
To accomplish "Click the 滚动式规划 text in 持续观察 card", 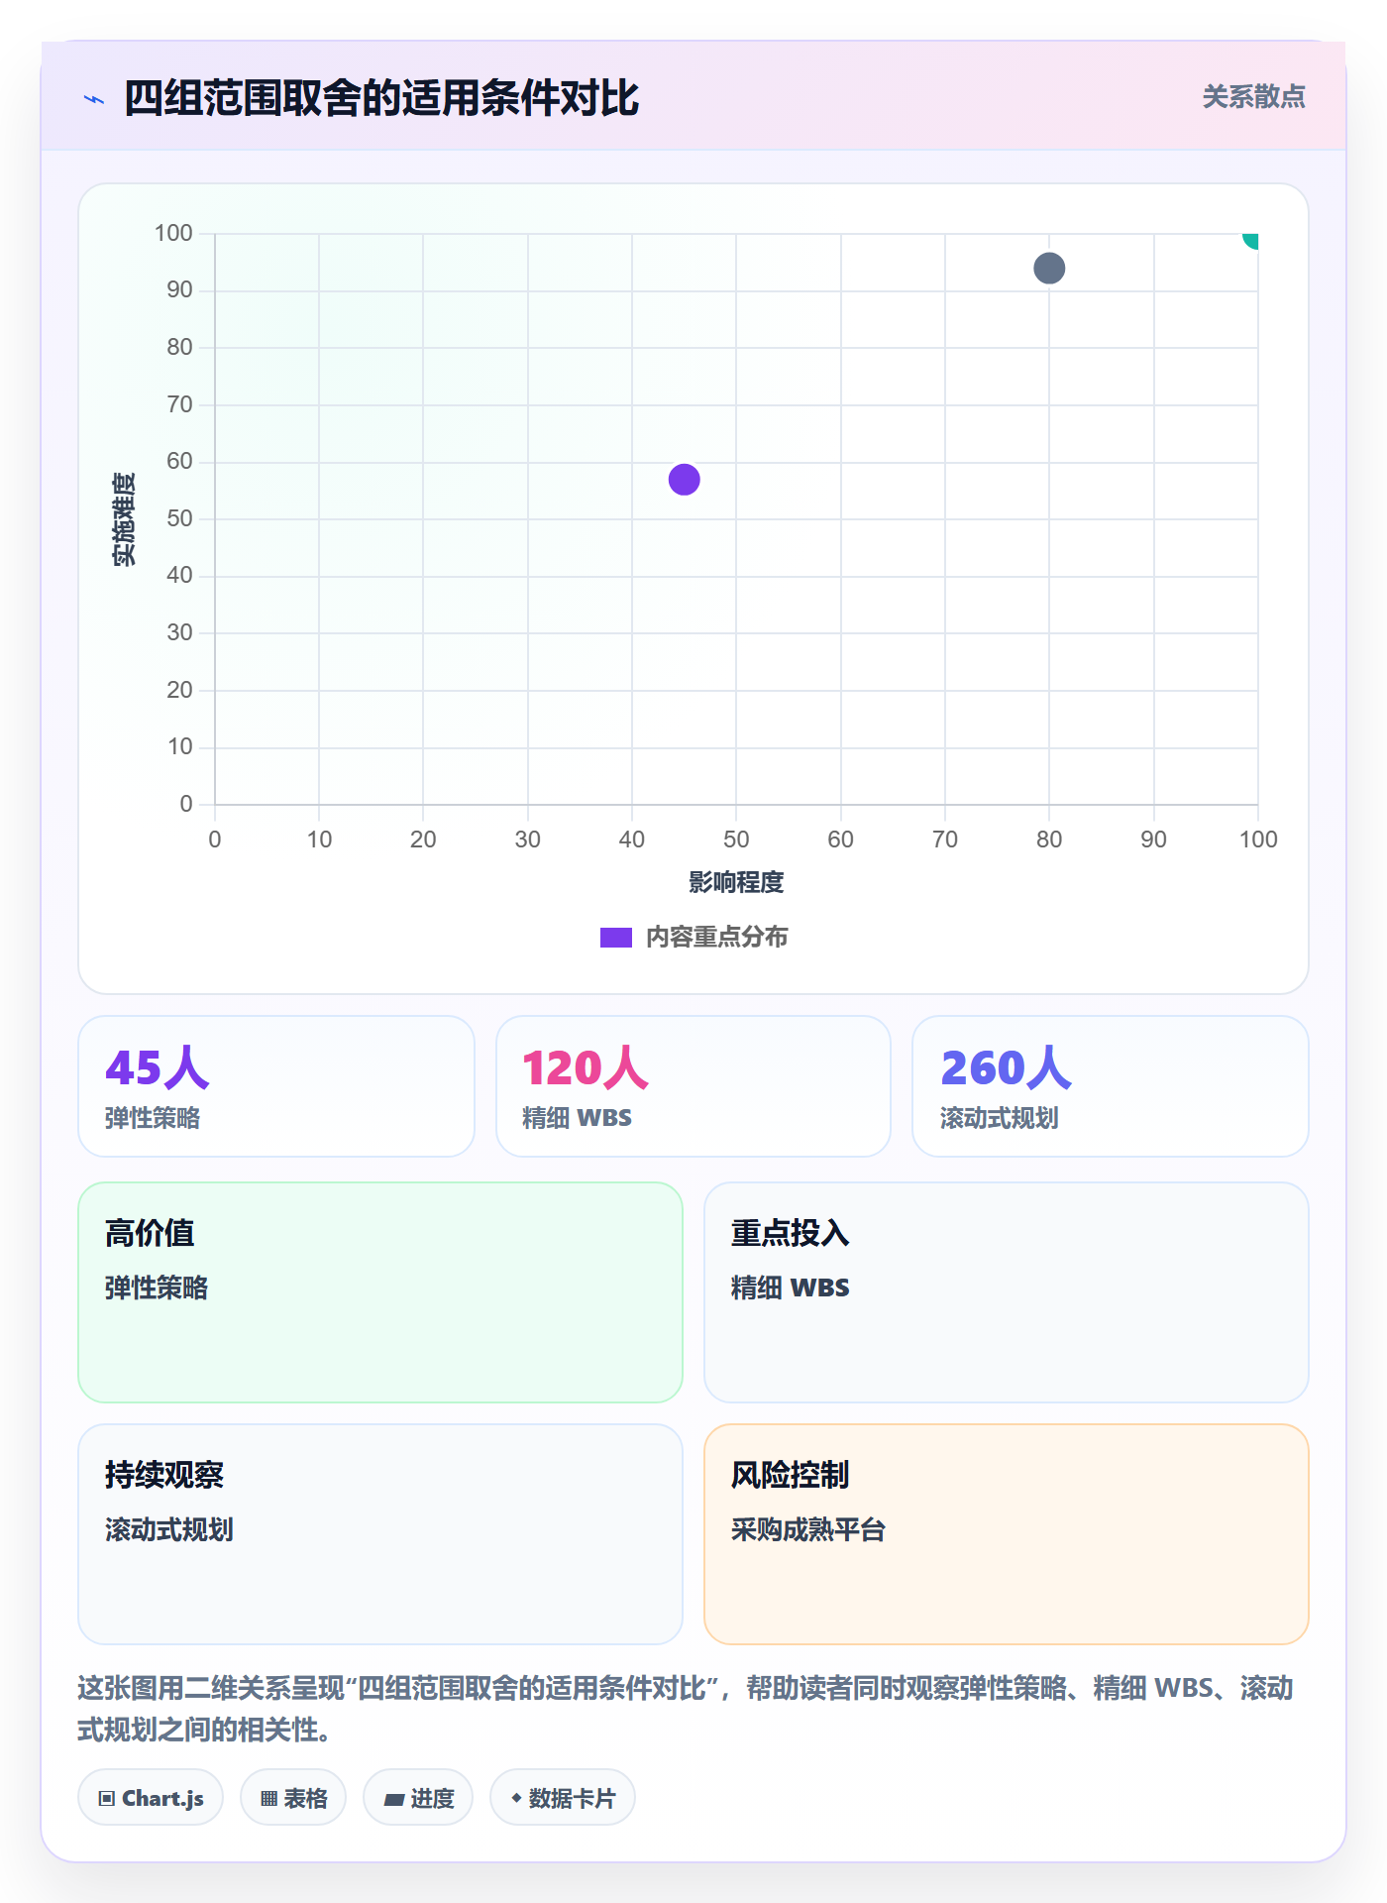I will point(169,1530).
